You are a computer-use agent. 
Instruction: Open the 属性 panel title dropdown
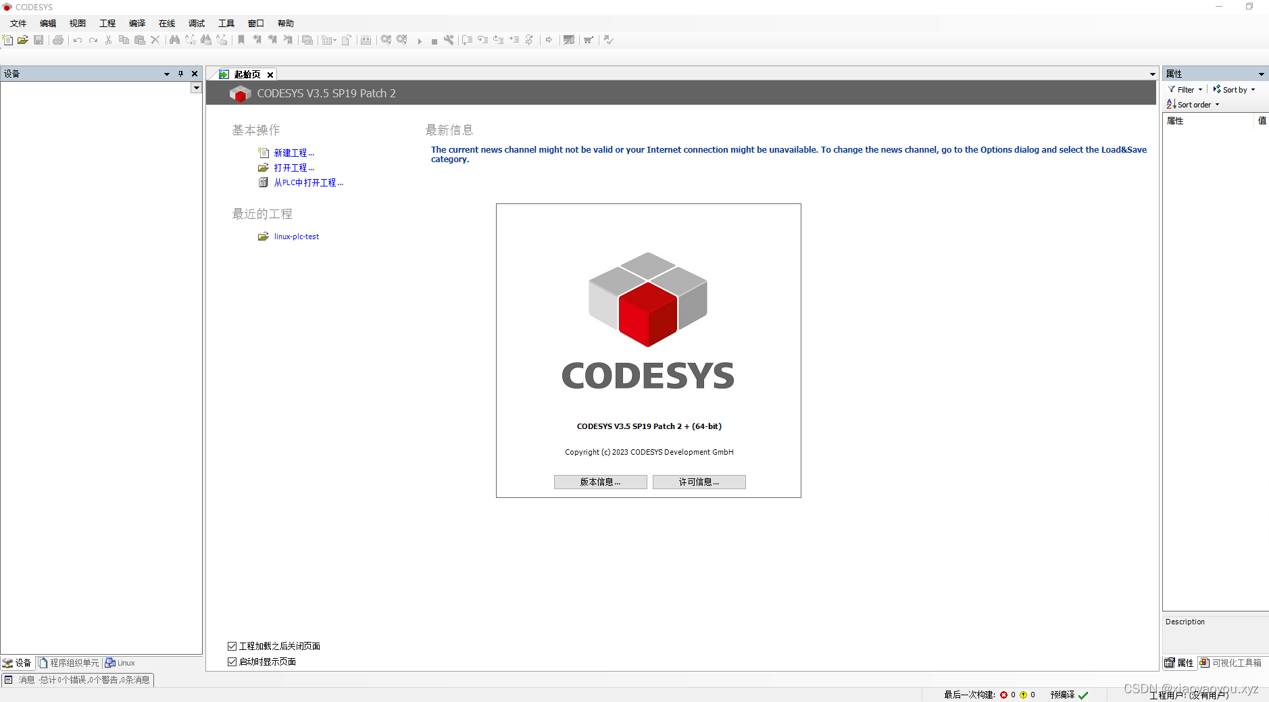click(1261, 74)
